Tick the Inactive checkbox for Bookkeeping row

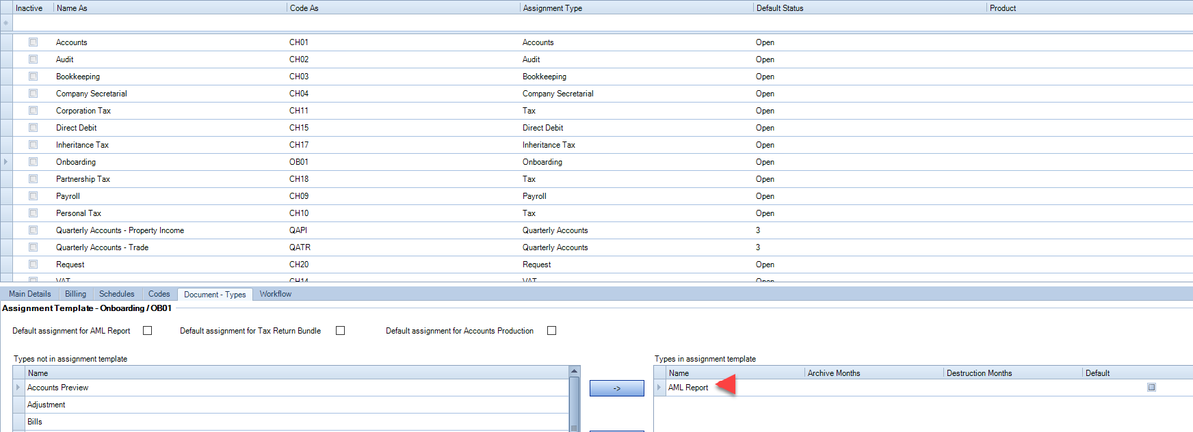click(33, 77)
